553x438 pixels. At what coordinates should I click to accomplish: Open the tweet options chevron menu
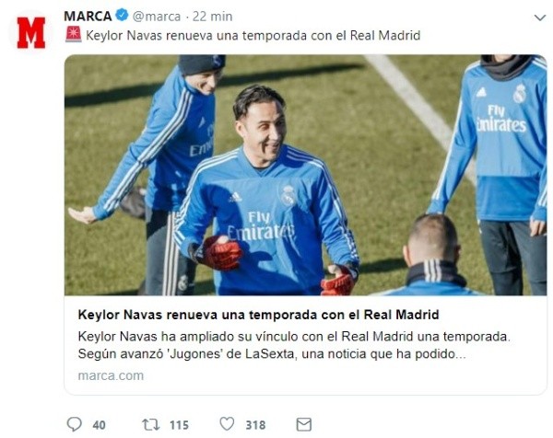[x=539, y=17]
